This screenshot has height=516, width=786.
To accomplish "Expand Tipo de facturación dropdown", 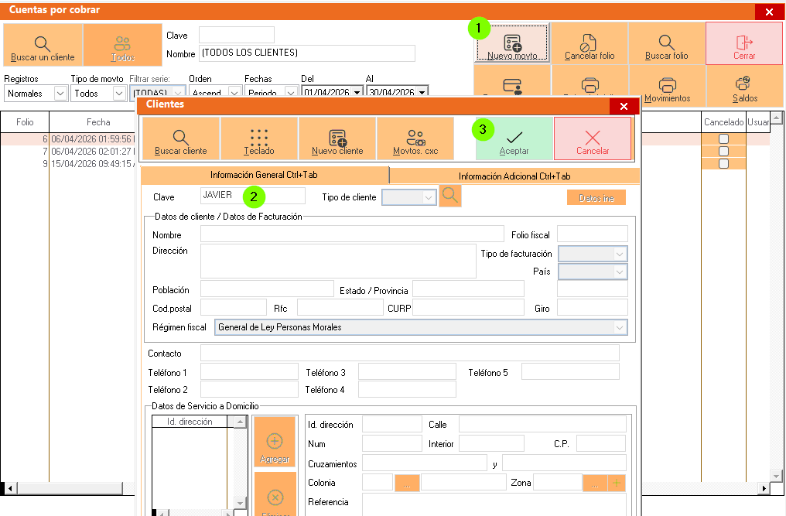I will 620,255.
